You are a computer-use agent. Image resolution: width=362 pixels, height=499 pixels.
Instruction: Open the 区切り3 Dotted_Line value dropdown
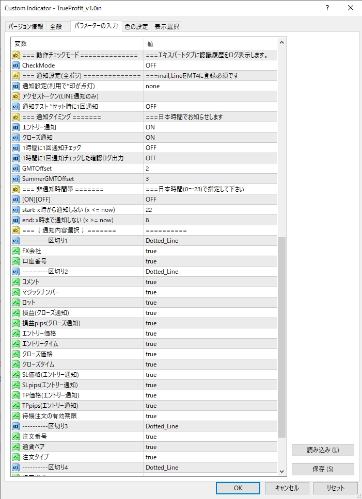coord(211,426)
